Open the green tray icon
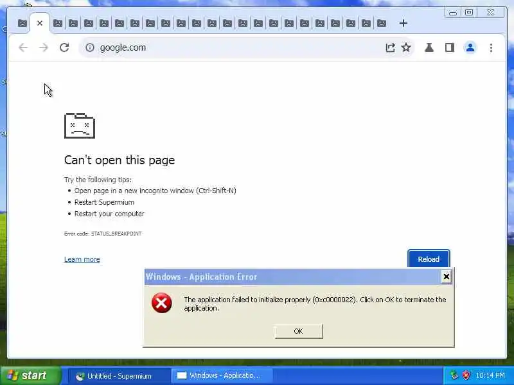This screenshot has height=385, width=514. coord(454,375)
